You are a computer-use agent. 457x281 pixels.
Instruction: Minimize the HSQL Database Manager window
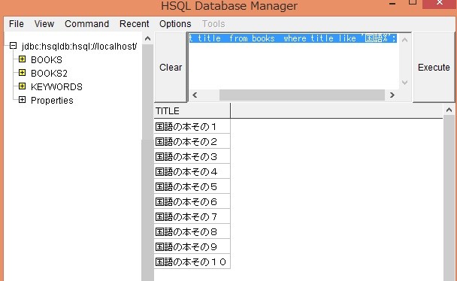(x=392, y=4)
